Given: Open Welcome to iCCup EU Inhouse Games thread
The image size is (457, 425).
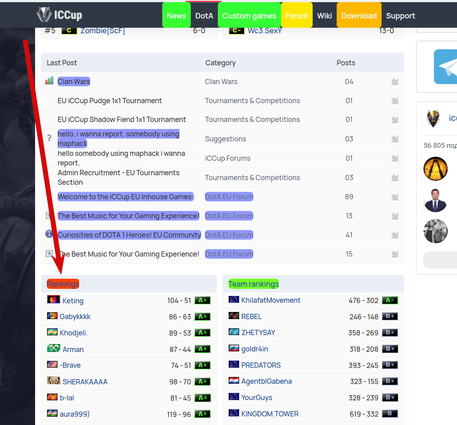Looking at the screenshot, I should [126, 197].
